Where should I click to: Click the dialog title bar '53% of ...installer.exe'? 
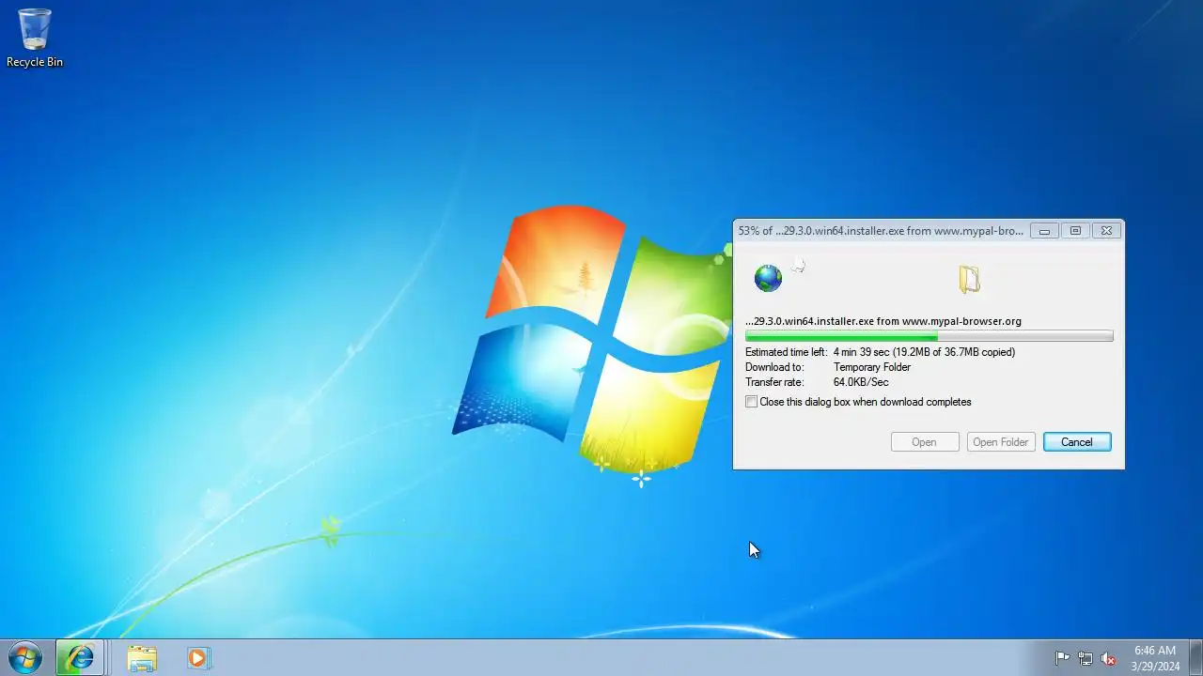tap(881, 231)
